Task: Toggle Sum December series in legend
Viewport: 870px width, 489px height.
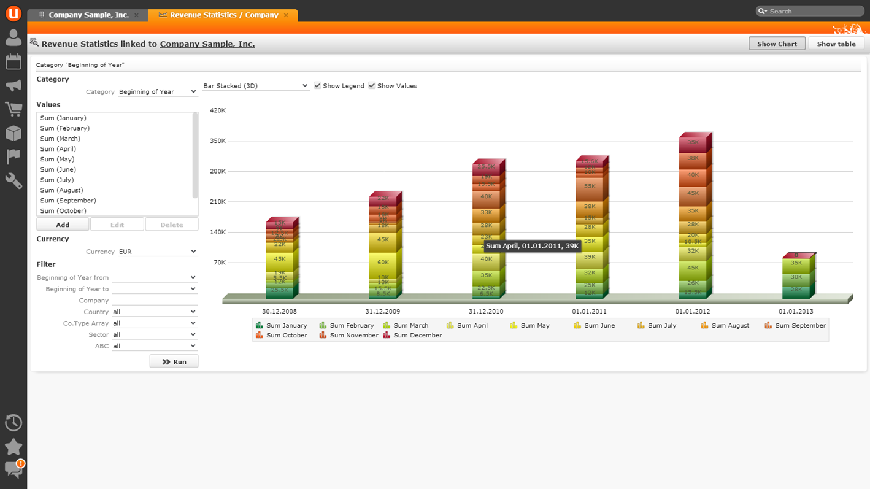Action: [412, 336]
